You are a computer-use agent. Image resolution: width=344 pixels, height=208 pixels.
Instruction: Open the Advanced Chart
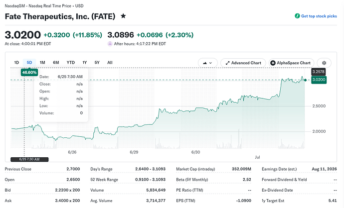click(x=243, y=63)
